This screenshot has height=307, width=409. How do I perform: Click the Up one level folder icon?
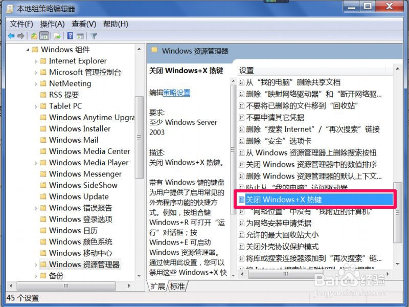coord(34,36)
